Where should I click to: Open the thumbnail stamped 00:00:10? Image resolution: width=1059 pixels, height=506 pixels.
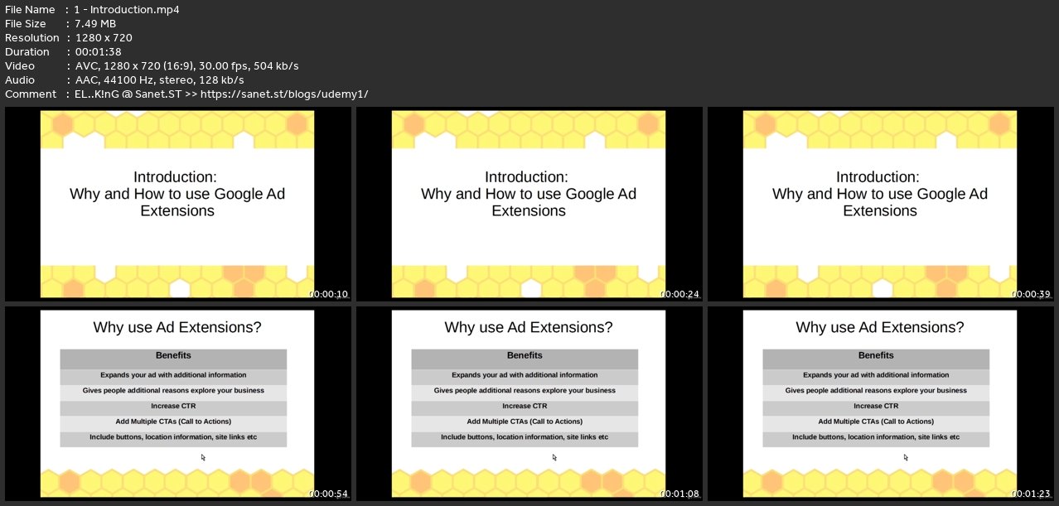[x=178, y=204]
